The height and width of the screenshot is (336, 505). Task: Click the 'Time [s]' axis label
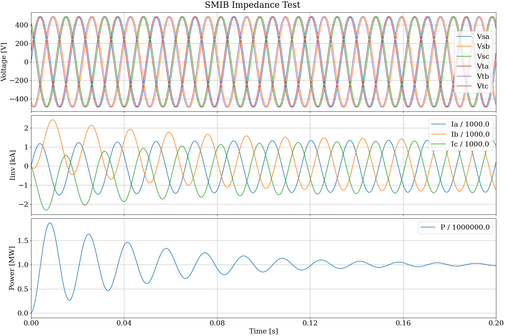pos(263,331)
